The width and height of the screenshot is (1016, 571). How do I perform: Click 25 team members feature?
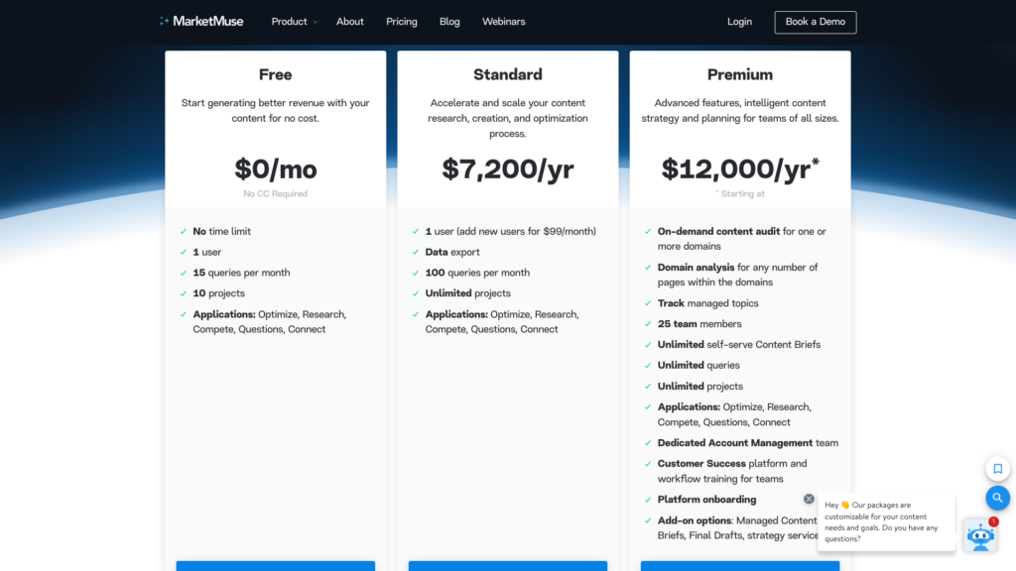[699, 324]
